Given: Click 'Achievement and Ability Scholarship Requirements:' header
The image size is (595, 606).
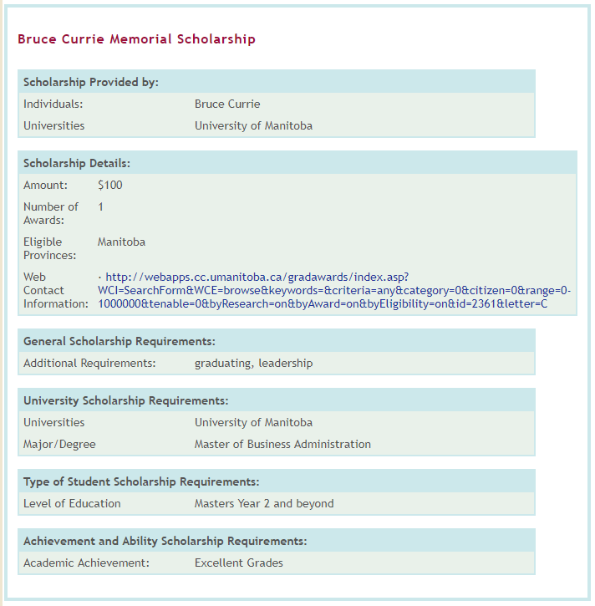Looking at the screenshot, I should point(165,541).
